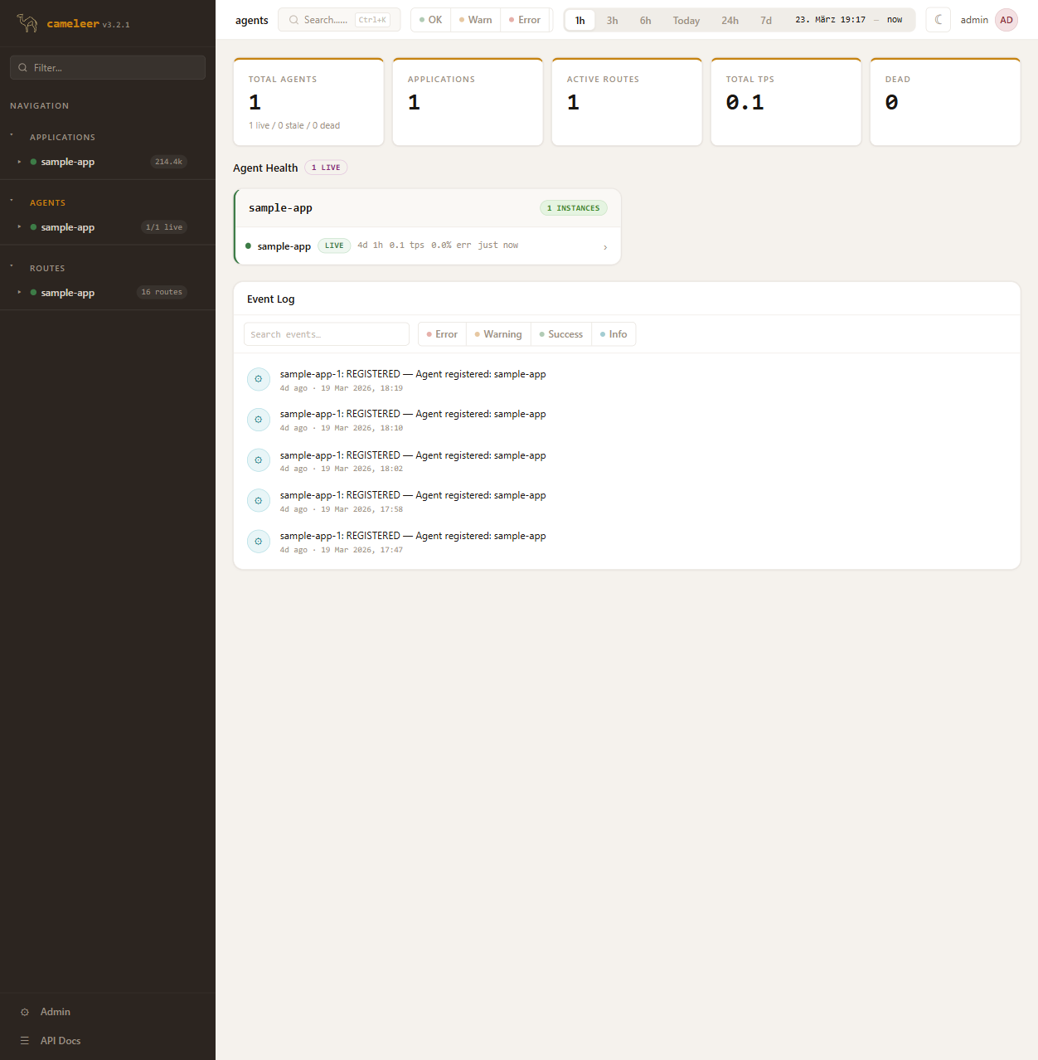Select the 24h time range tab
This screenshot has width=1038, height=1060.
(730, 21)
